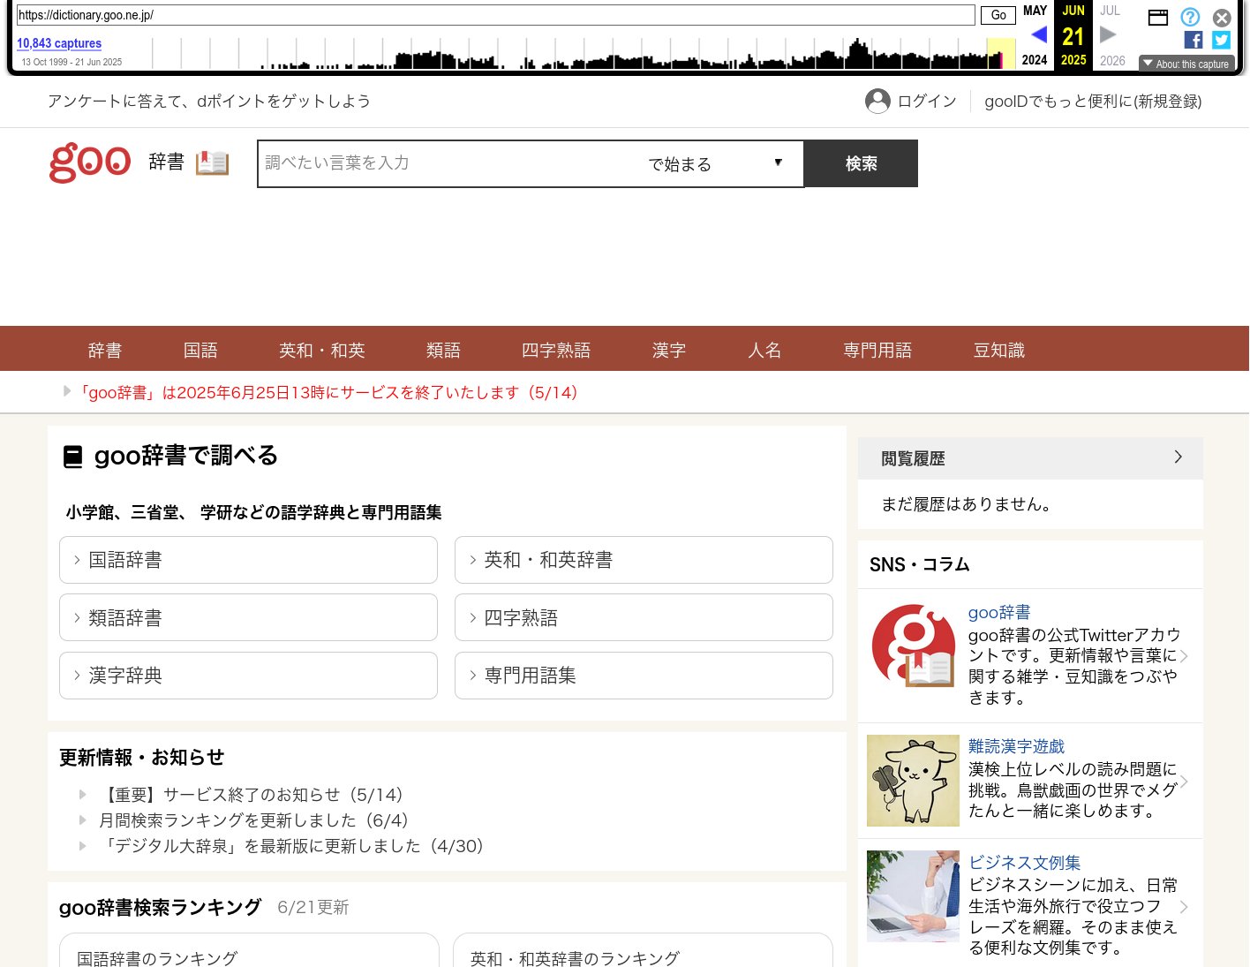This screenshot has width=1250, height=967.
Task: Open the 漢字辞典 button
Action: click(248, 676)
